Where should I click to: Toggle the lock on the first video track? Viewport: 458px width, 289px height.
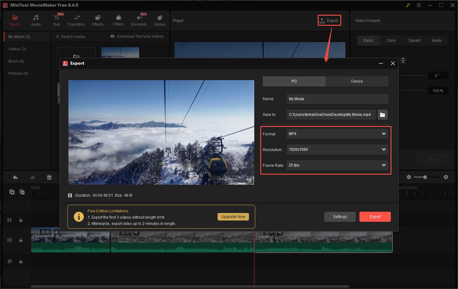[21, 220]
